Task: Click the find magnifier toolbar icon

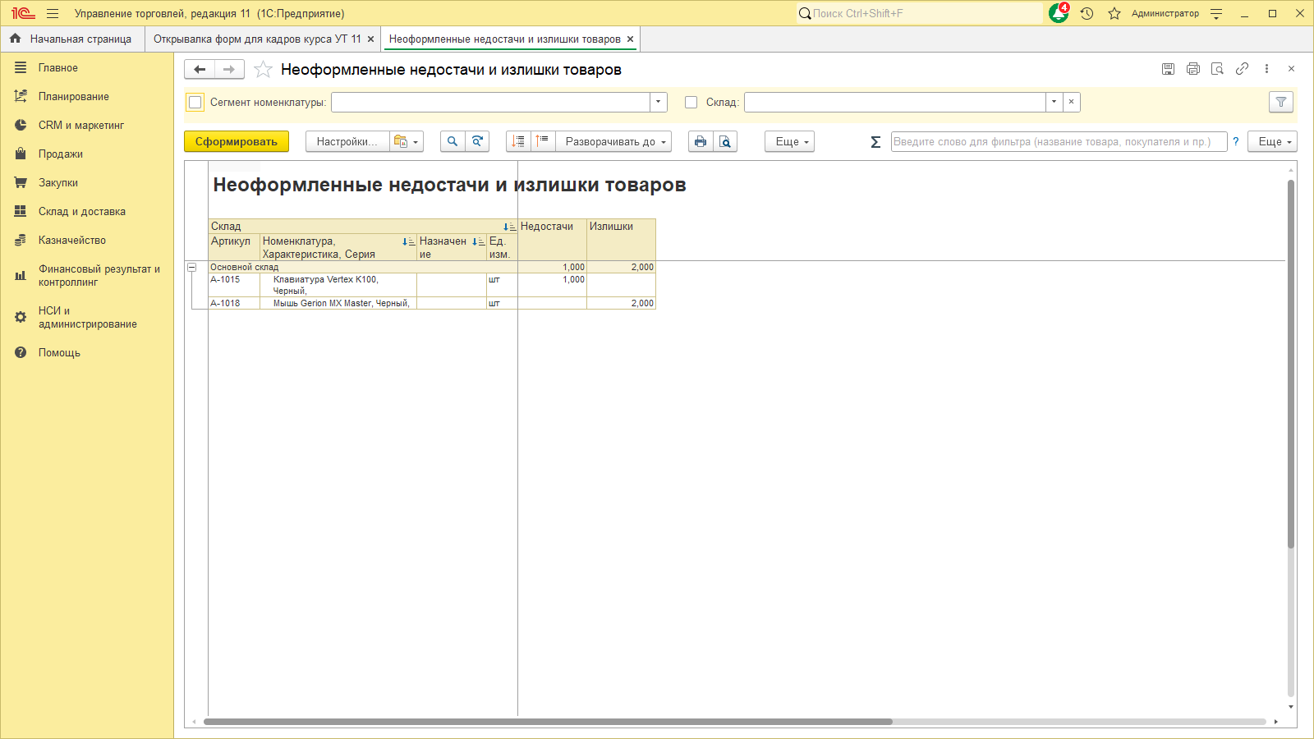Action: (453, 141)
